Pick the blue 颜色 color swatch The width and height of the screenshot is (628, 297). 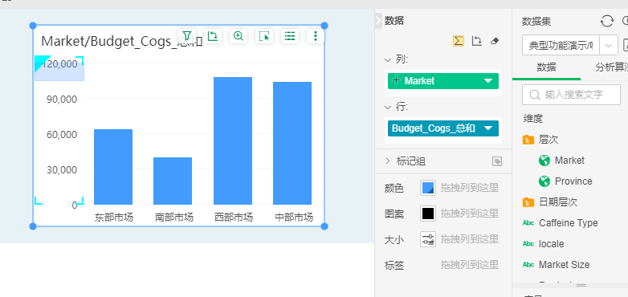coord(428,188)
